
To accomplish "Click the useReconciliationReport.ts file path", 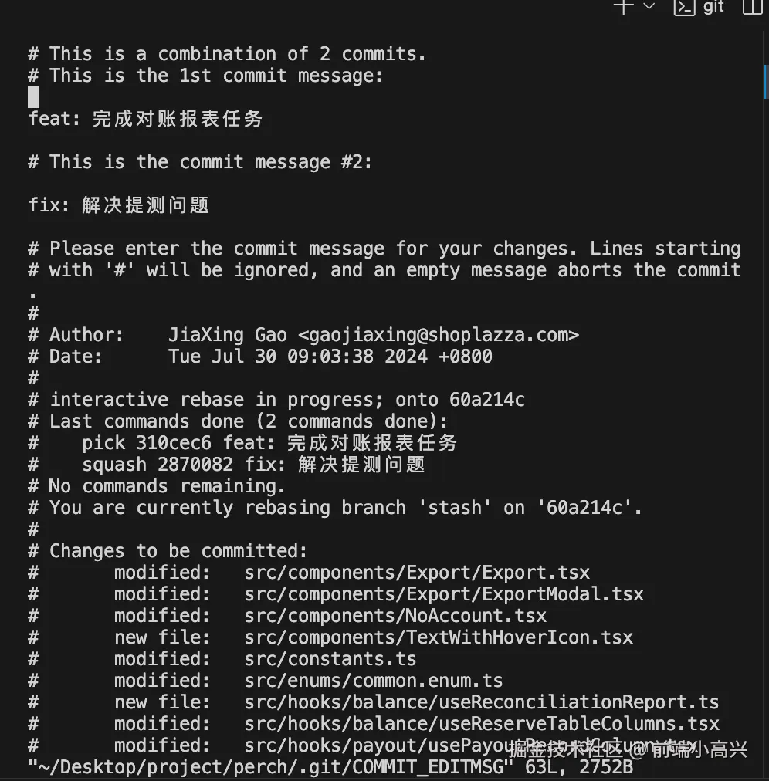I will [x=482, y=702].
